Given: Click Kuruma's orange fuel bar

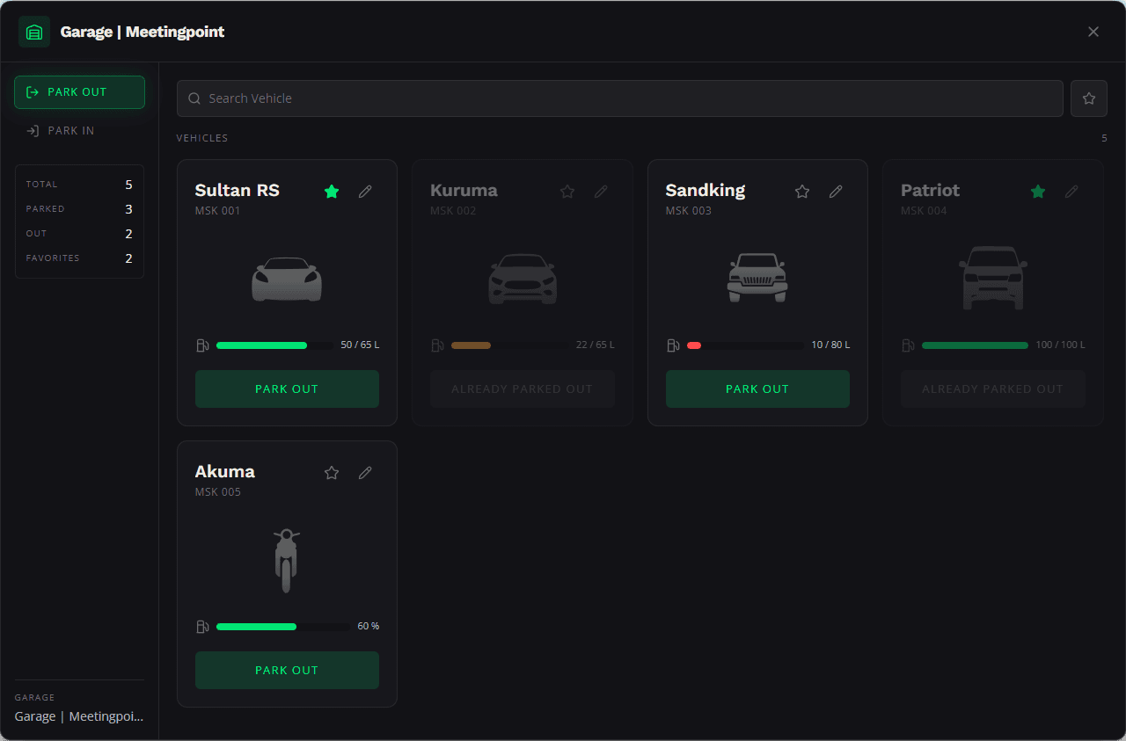Looking at the screenshot, I should click(510, 345).
